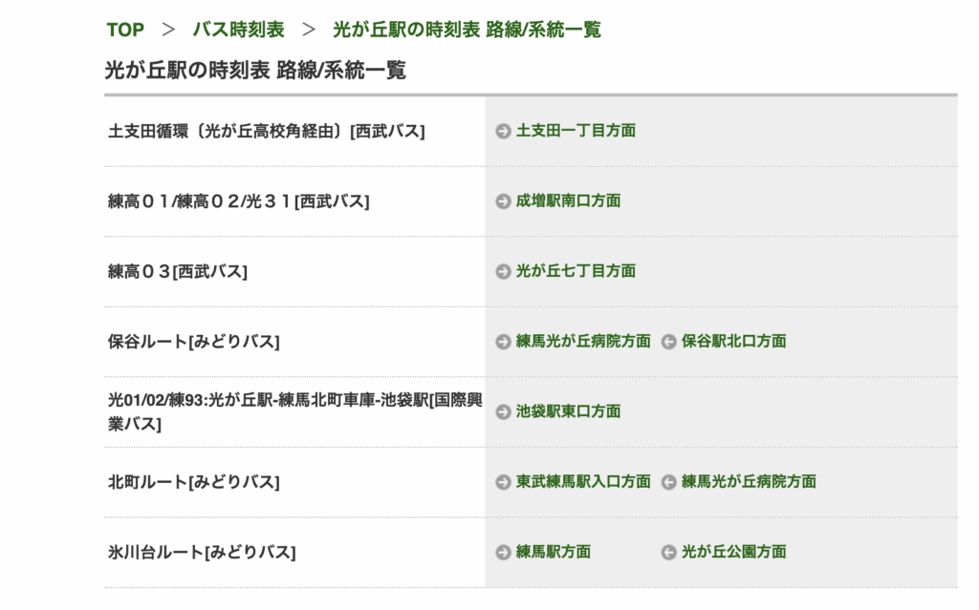
Task: Click arrow icon beside 光が丘七丁目方面
Action: [x=503, y=271]
